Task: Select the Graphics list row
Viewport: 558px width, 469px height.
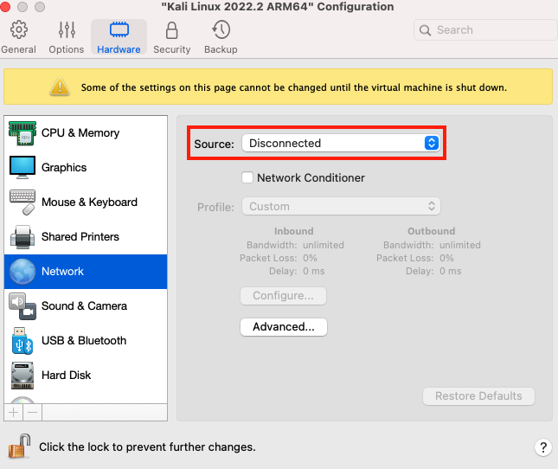Action: (86, 167)
